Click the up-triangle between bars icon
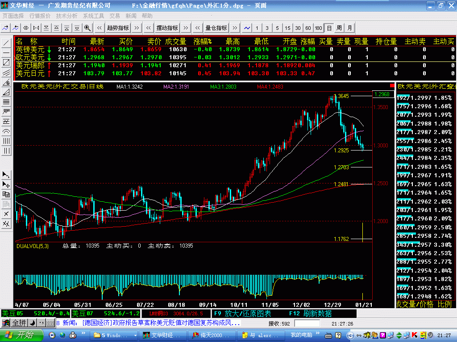The width and height of the screenshot is (457, 342). click(x=57, y=28)
